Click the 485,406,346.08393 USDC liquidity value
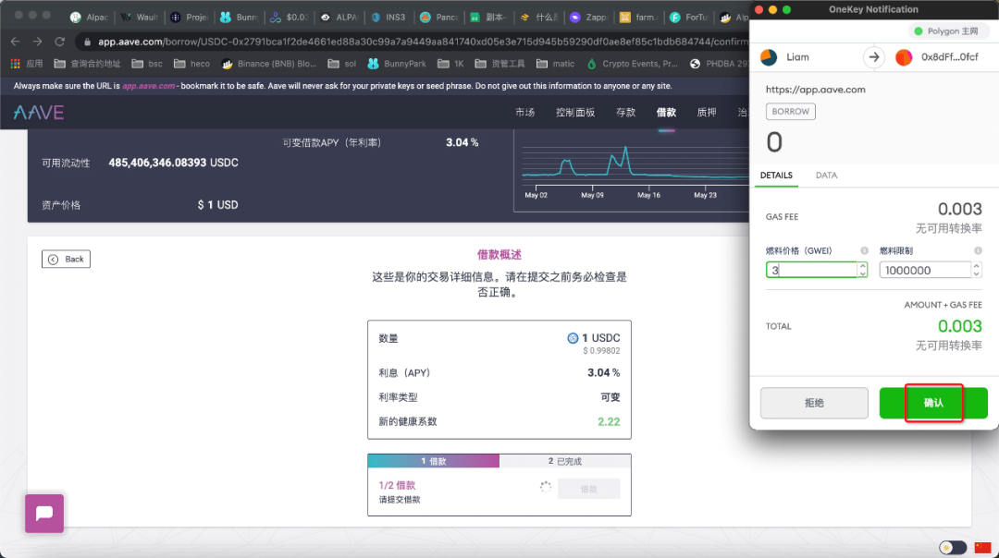Screen dimensions: 999x558 tap(173, 163)
